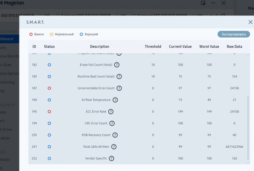Open help for Uncorrectable Error Count

[119, 88]
